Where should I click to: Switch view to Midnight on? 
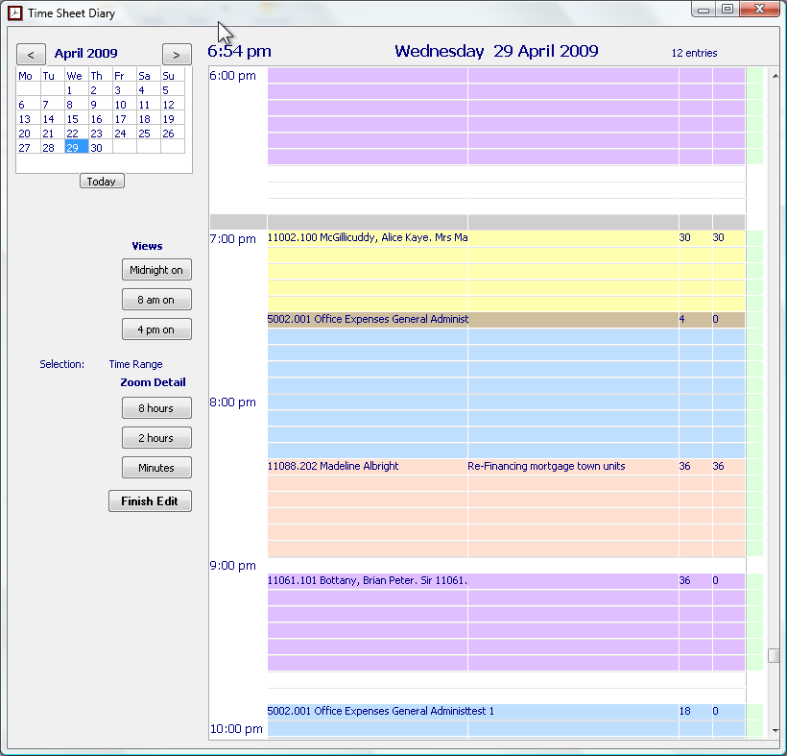coord(156,270)
